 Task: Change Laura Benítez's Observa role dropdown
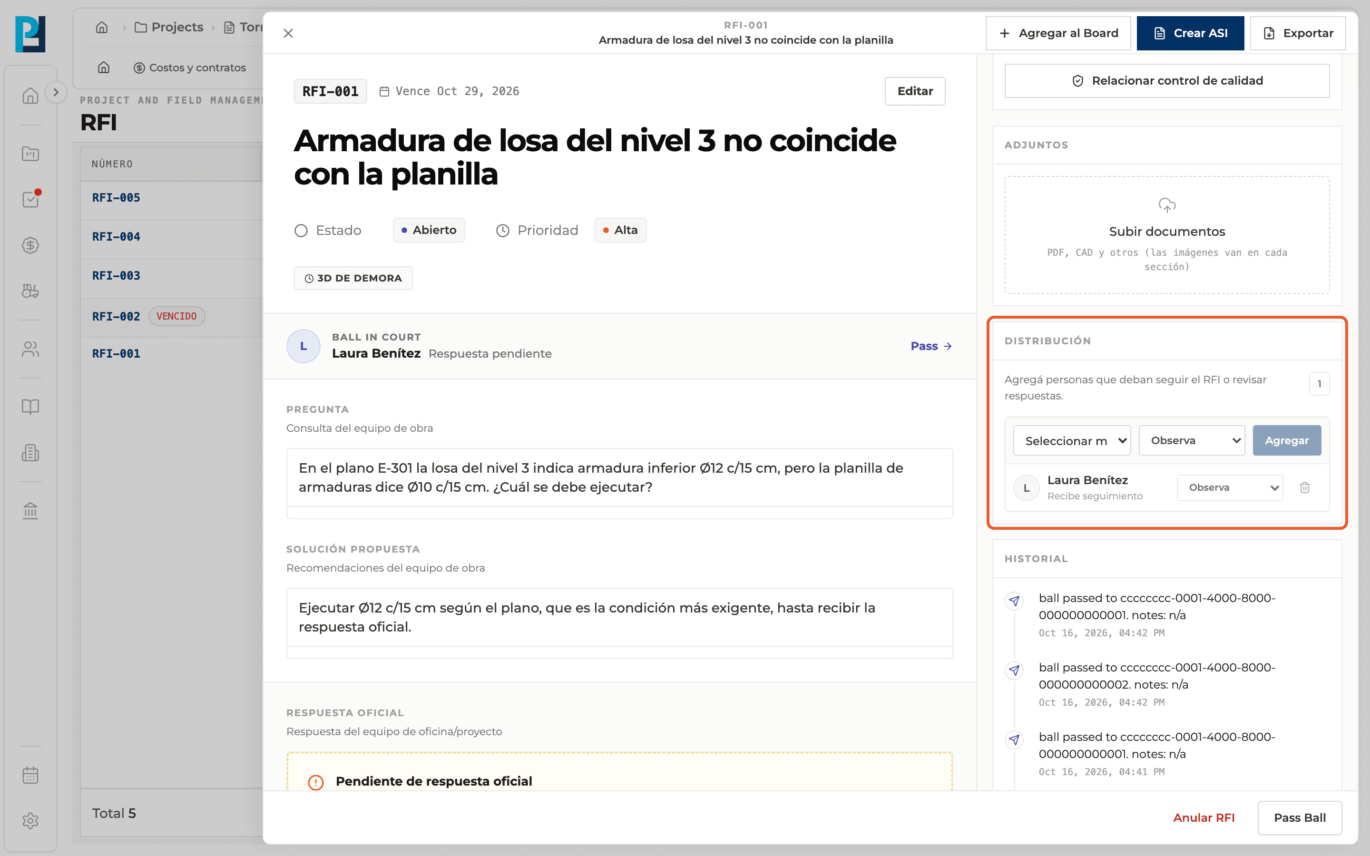point(1230,487)
